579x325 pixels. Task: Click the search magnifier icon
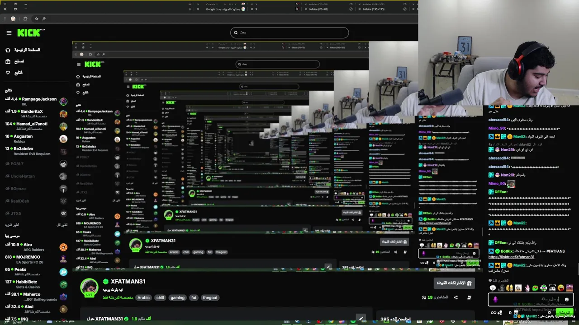click(235, 32)
